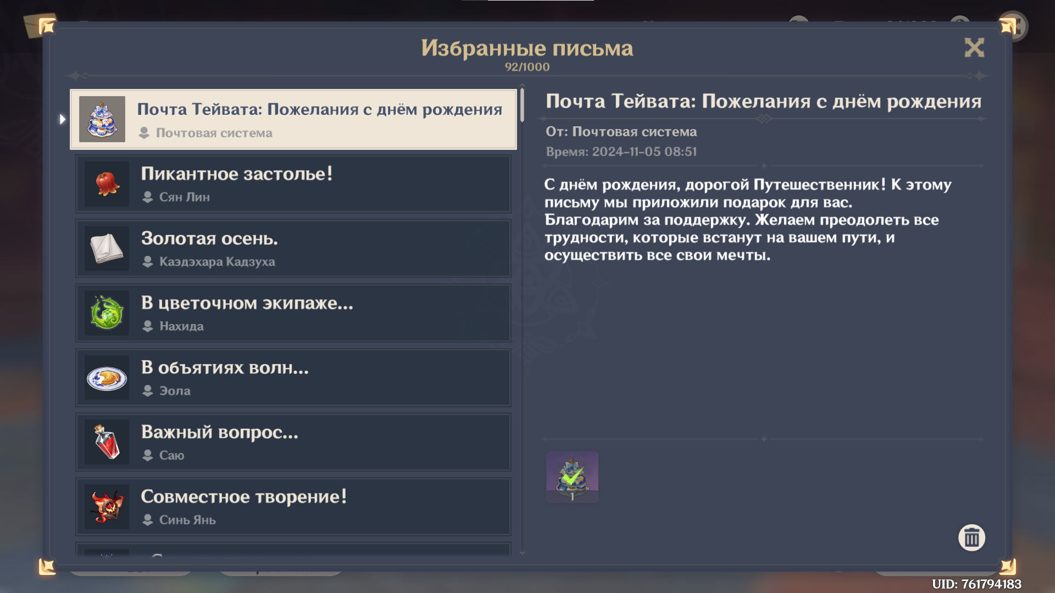
Task: Click the dish plate icon of Эола letter
Action: pos(107,378)
